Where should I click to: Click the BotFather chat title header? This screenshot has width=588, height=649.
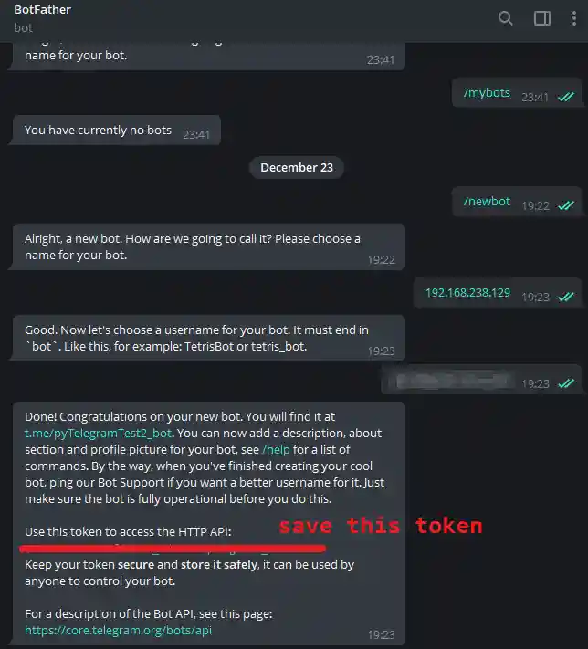click(x=43, y=9)
